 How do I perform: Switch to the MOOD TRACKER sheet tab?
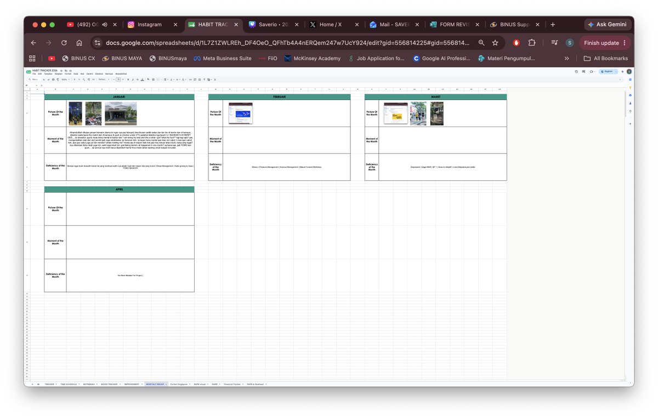coord(109,384)
